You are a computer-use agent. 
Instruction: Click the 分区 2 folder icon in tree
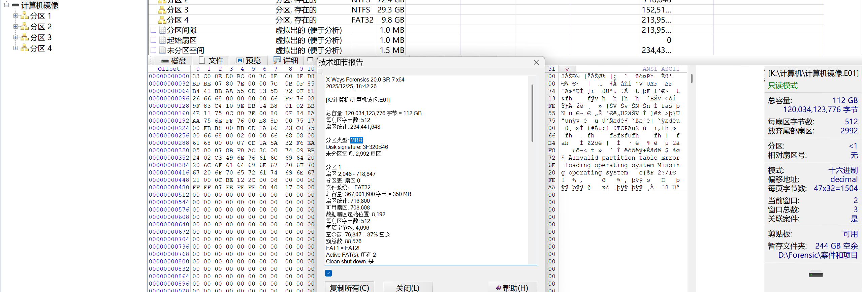[x=24, y=26]
